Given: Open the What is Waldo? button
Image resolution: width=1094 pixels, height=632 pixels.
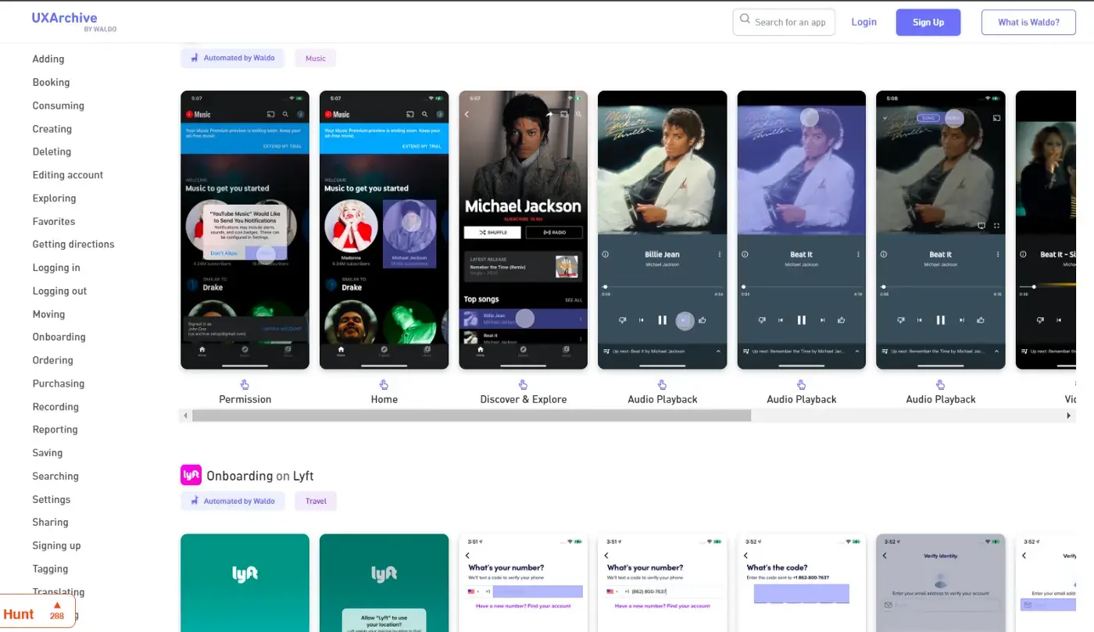Looking at the screenshot, I should [1028, 22].
